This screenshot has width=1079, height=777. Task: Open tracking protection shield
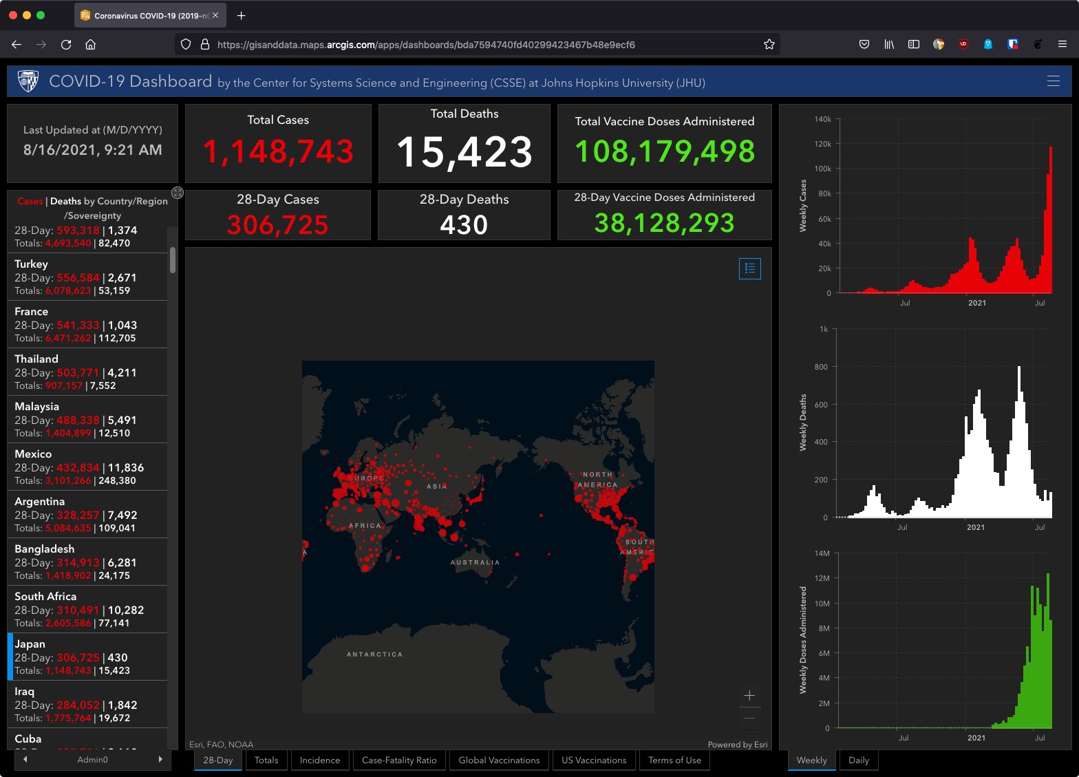[x=186, y=44]
